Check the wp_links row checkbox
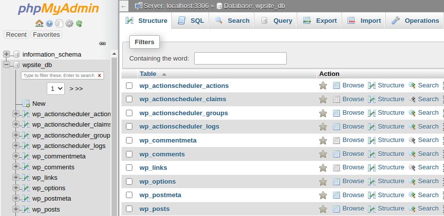Viewport: 444px width, 216px height. pos(129,168)
